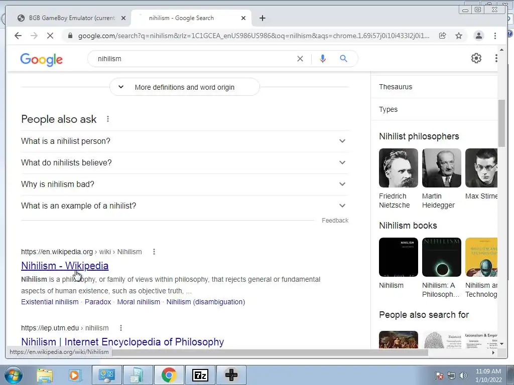Stop page loading with the X button
514x385 pixels.
50,36
